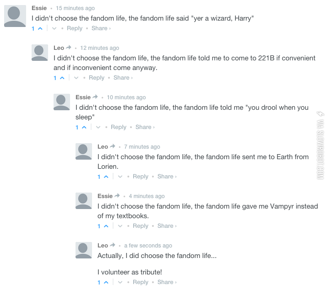Viewport: 325px width, 290px height.
Task: Click the reply-to arrow beside Leo's 12 minutes ago comment
Action: pyautogui.click(x=69, y=48)
